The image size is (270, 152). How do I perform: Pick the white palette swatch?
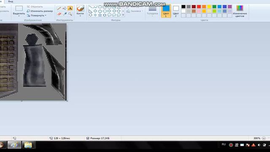click(x=184, y=11)
